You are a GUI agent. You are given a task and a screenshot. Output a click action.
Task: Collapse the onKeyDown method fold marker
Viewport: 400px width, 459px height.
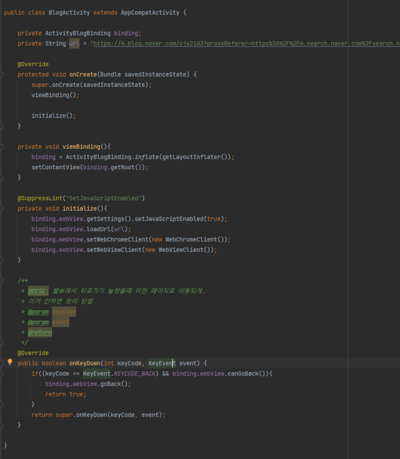coord(1,363)
